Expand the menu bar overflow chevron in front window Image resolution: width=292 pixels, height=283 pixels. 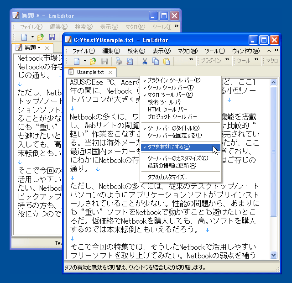point(276,50)
